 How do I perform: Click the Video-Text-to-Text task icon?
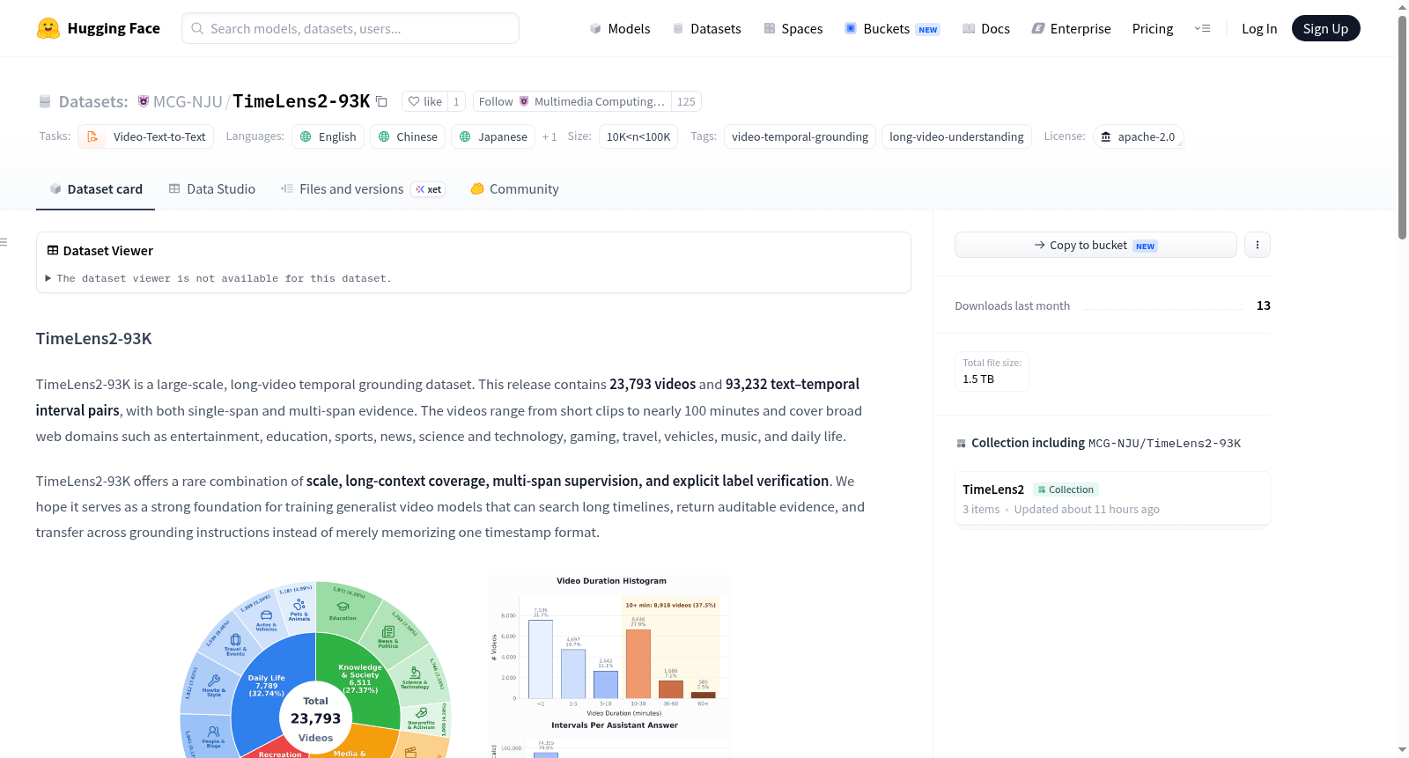(92, 136)
